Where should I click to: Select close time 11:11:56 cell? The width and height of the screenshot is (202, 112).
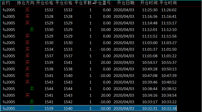pyautogui.click(x=169, y=36)
